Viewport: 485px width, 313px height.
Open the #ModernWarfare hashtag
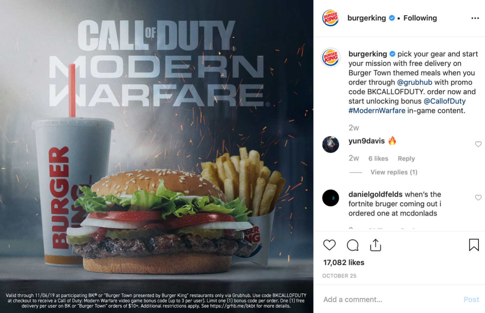(x=377, y=111)
